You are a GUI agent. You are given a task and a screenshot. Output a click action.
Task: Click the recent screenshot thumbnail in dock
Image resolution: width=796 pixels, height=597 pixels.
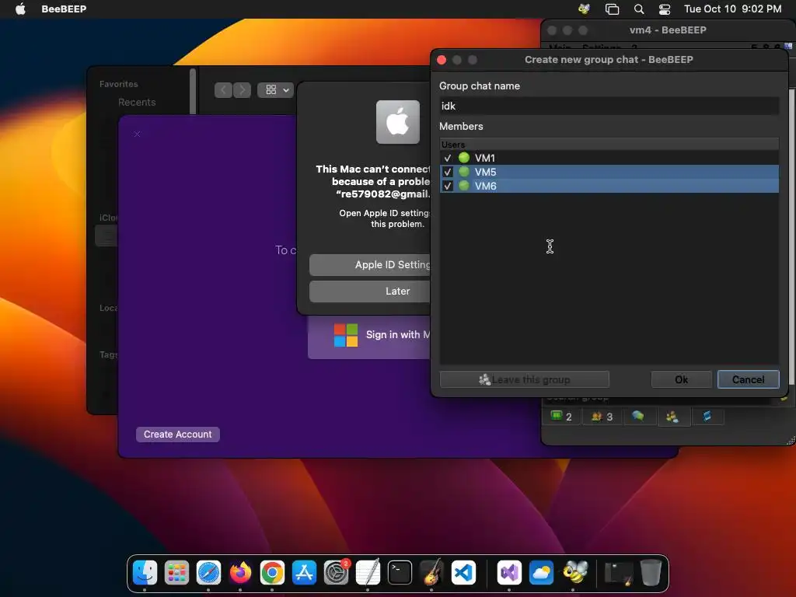(x=619, y=573)
